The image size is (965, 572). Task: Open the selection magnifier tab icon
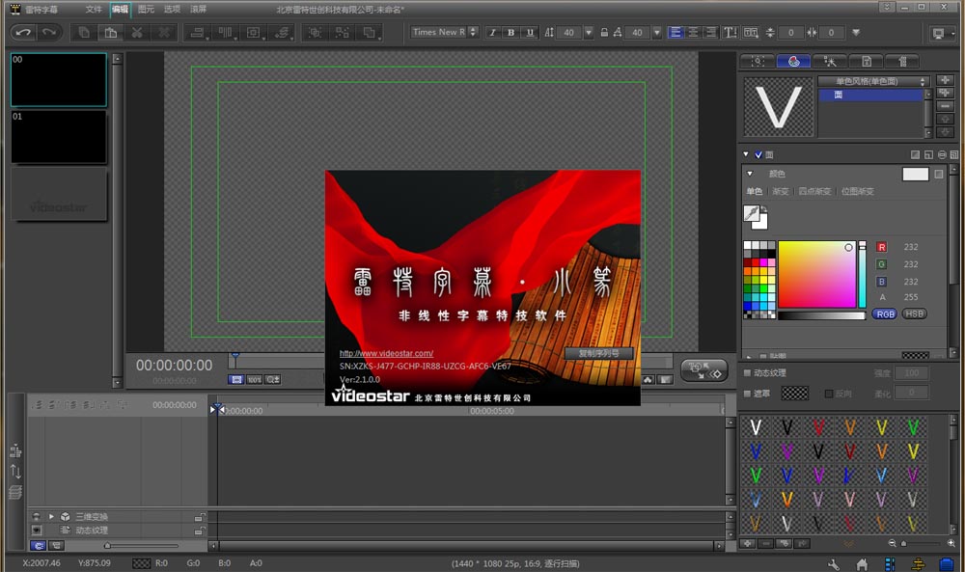pos(758,61)
